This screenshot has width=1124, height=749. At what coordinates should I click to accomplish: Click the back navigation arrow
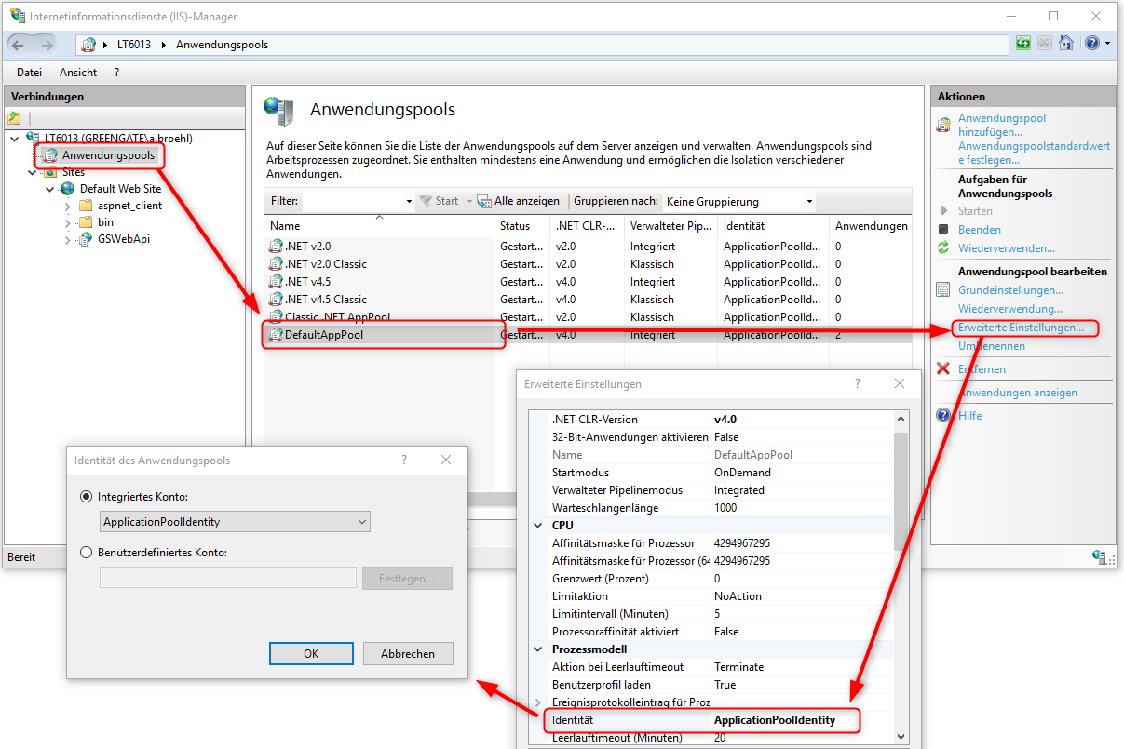click(20, 45)
